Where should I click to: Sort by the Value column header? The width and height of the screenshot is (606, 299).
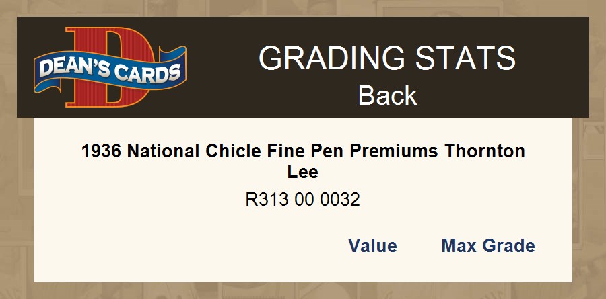point(372,246)
